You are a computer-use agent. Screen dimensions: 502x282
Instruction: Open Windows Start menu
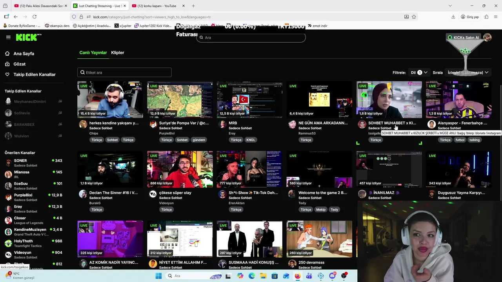click(158, 276)
